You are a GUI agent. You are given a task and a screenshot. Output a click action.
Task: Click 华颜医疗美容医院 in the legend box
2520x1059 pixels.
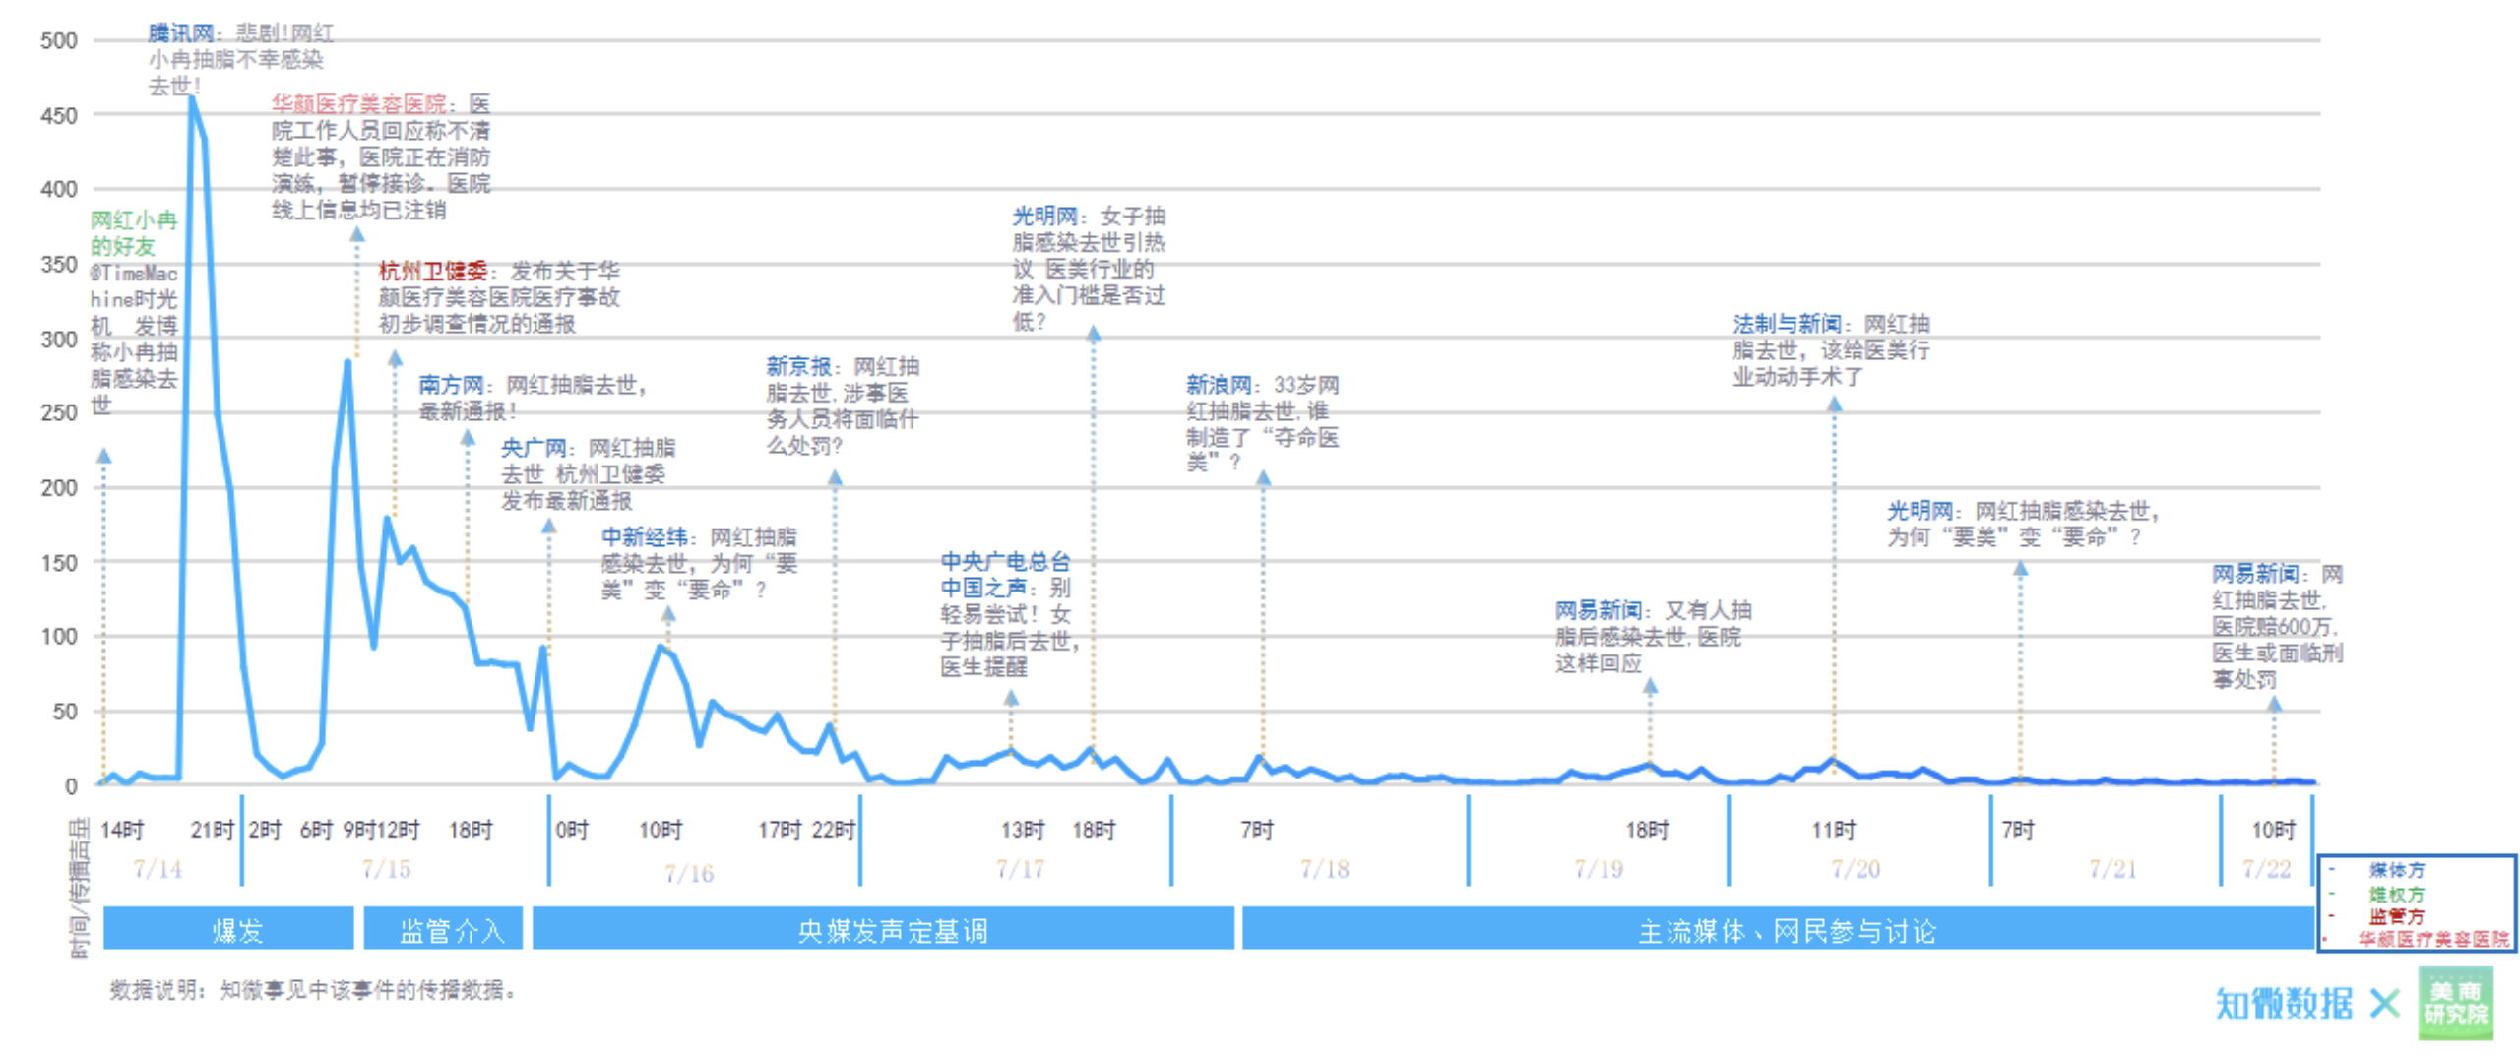click(x=2432, y=939)
